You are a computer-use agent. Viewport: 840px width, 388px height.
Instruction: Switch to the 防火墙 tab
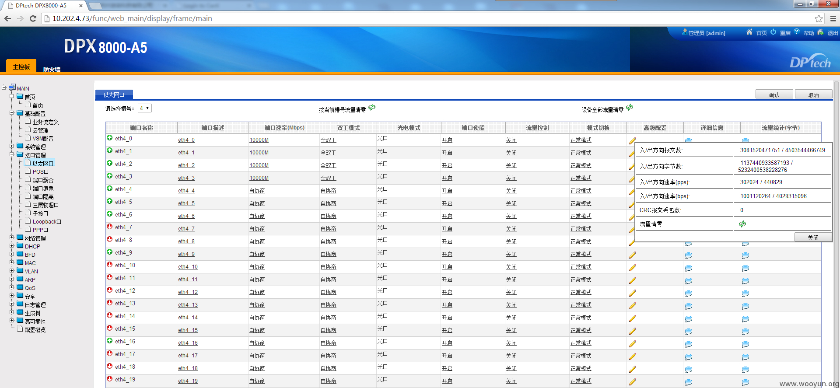pos(52,69)
